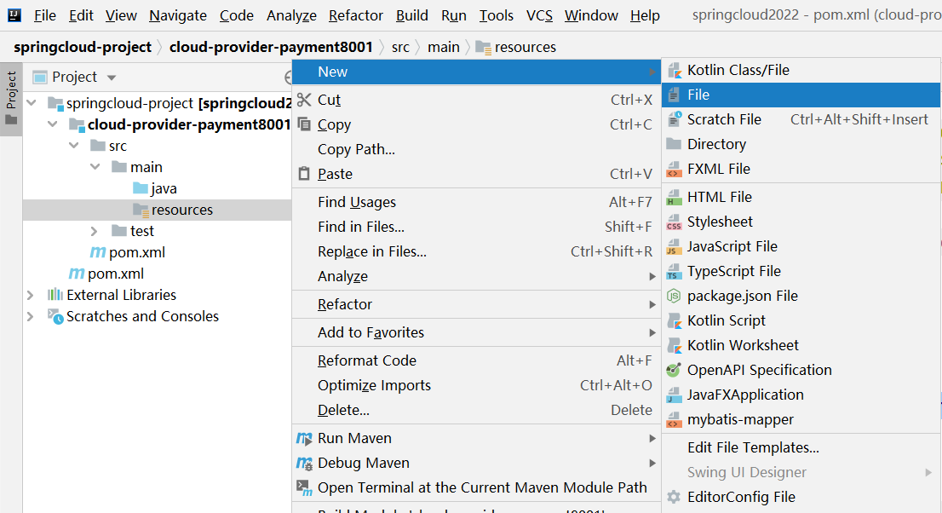The image size is (942, 513).
Task: Click the External Libraries icon
Action: [55, 295]
